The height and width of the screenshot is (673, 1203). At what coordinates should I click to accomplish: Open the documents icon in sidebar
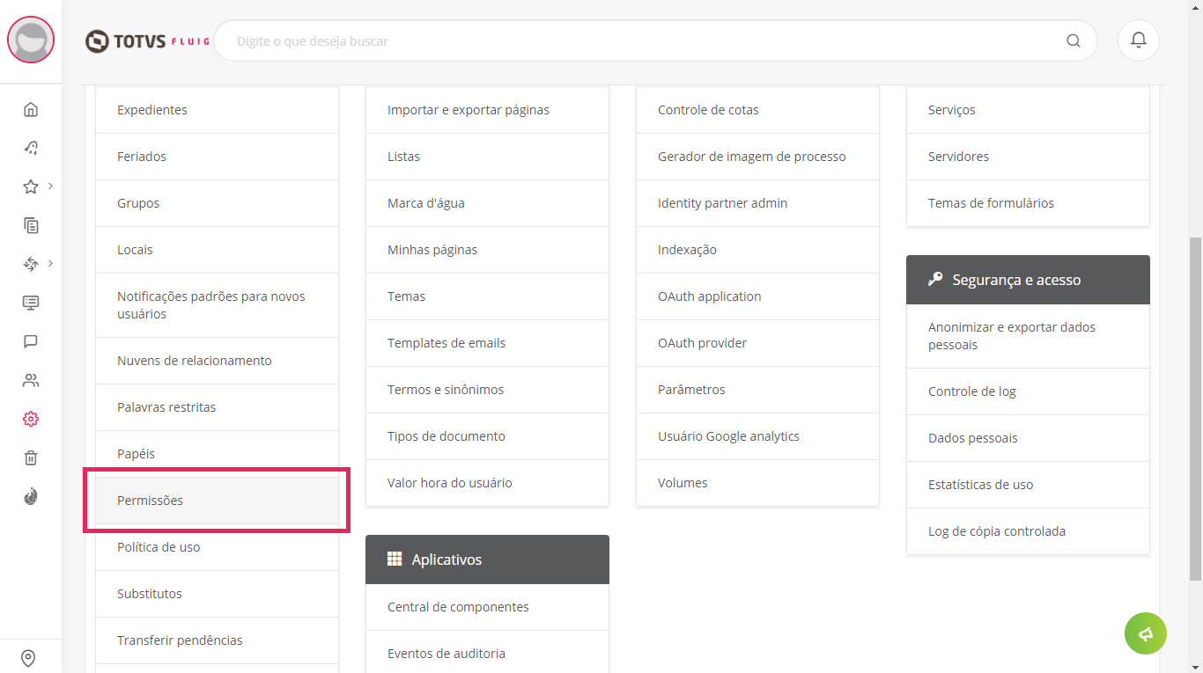(x=31, y=225)
